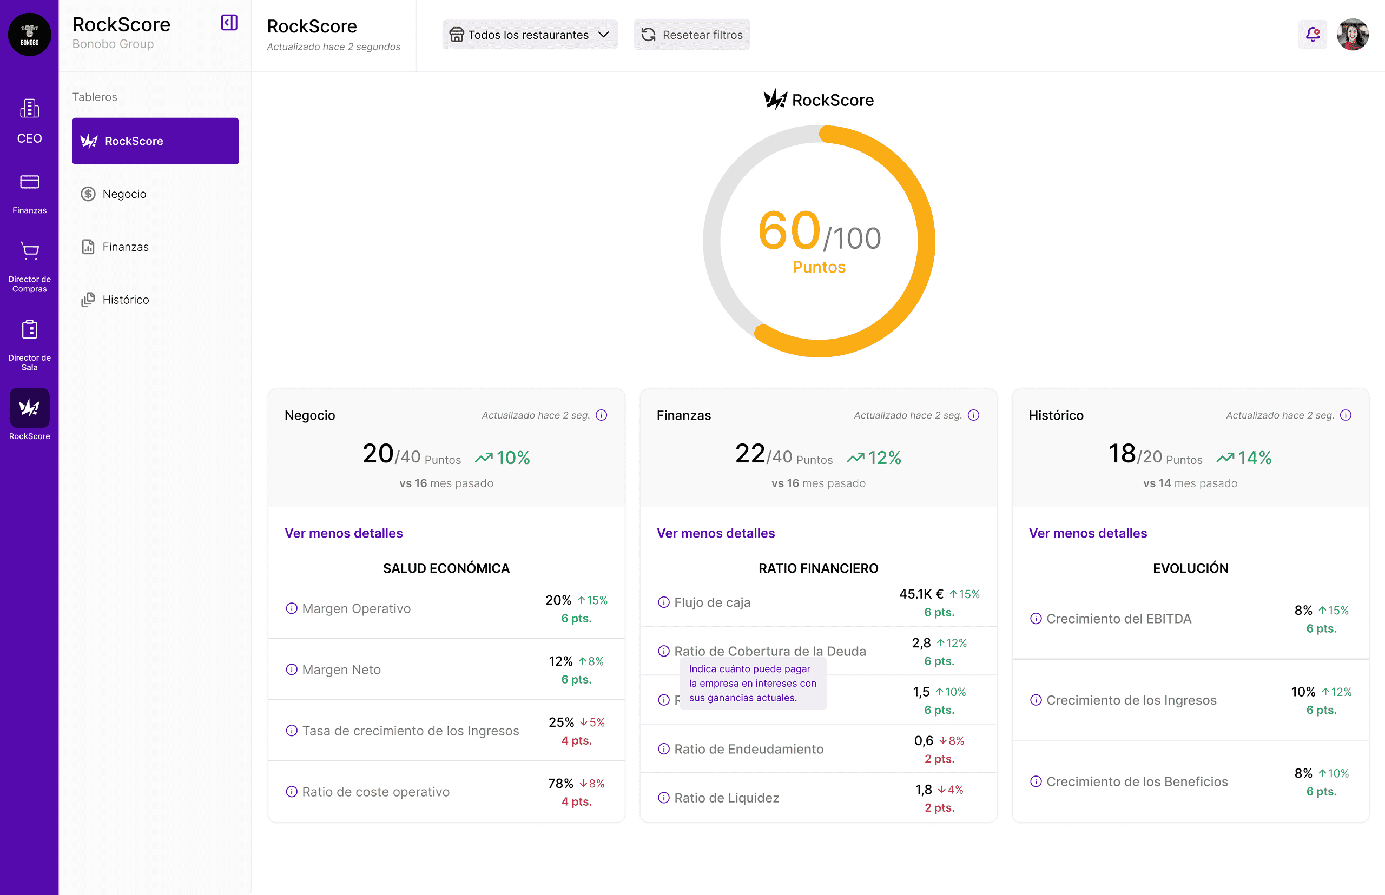Click info icon next to Flujo de caja

pyautogui.click(x=664, y=602)
